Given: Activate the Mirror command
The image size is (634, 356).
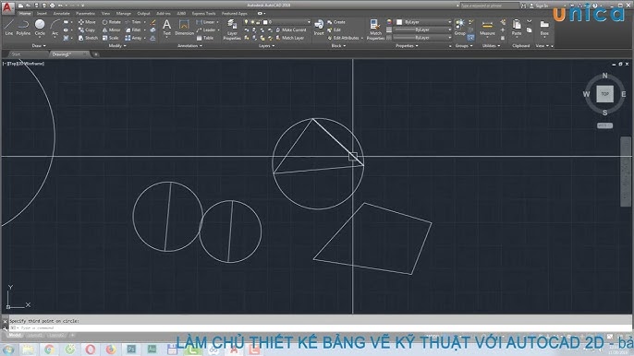Looking at the screenshot, I should [x=112, y=30].
